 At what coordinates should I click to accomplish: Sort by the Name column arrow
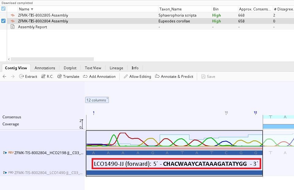tap(32, 9)
